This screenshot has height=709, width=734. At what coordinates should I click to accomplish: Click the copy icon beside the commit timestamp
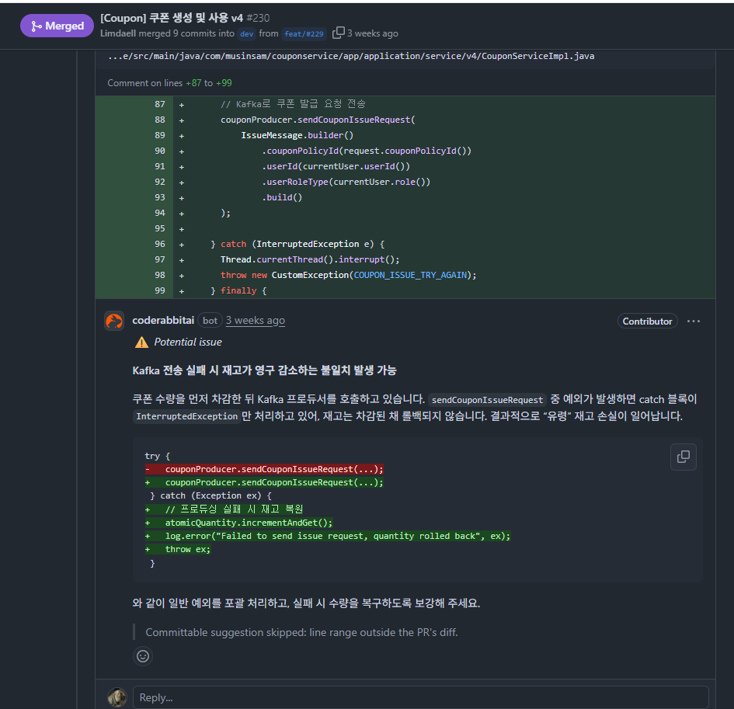click(337, 33)
